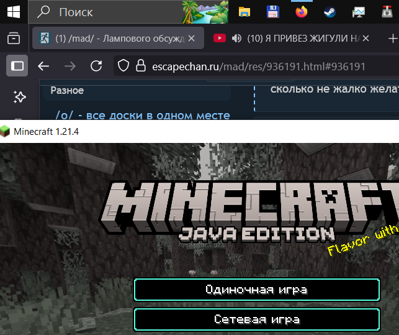399x335 pixels.
Task: Click the joystick icon in the taskbar
Action: click(x=387, y=12)
